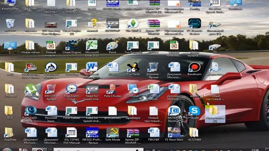This screenshot has height=151, width=269.
Task: Launch Ashampoo Burning shortcut
Action: click(x=51, y=70)
